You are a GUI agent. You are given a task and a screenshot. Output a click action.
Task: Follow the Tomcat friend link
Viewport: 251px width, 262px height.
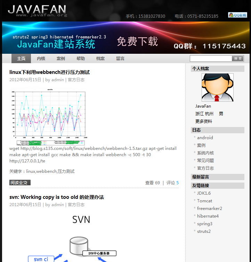point(204,201)
